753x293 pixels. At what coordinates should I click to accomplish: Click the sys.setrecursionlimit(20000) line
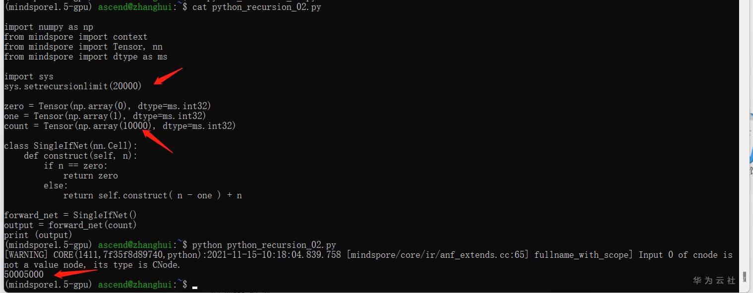tap(73, 86)
